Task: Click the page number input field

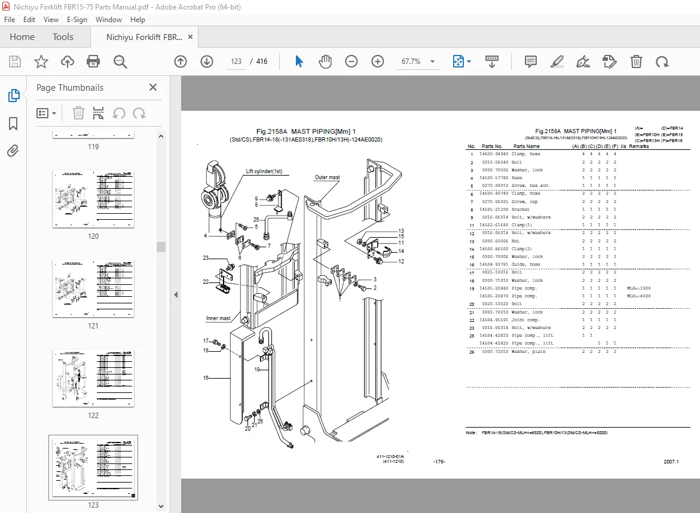Action: [x=236, y=62]
